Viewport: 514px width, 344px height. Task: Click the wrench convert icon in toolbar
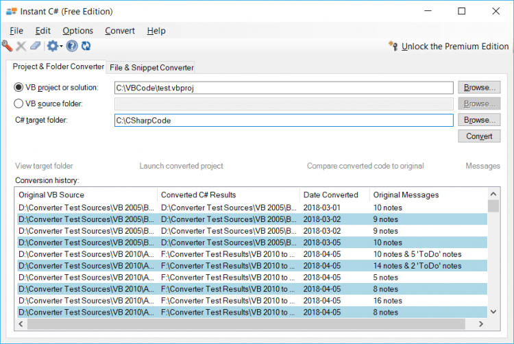(8, 47)
